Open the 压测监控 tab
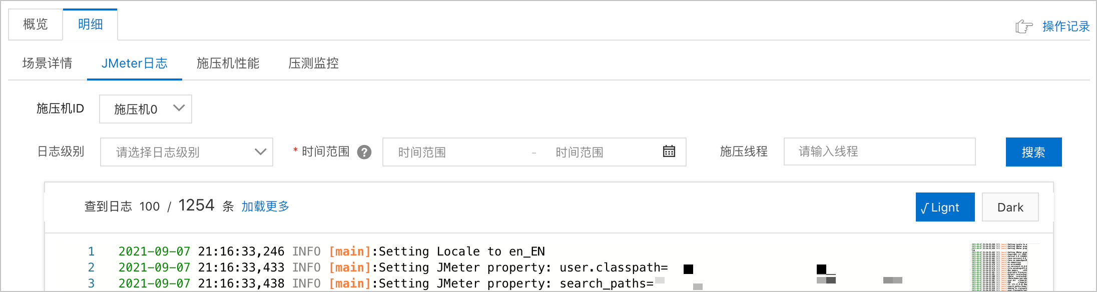 [314, 63]
